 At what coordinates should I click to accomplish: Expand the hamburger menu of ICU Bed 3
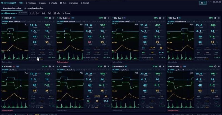(163, 18)
